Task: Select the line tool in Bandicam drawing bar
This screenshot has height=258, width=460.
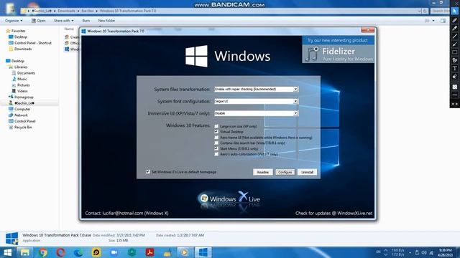Action: [x=454, y=37]
